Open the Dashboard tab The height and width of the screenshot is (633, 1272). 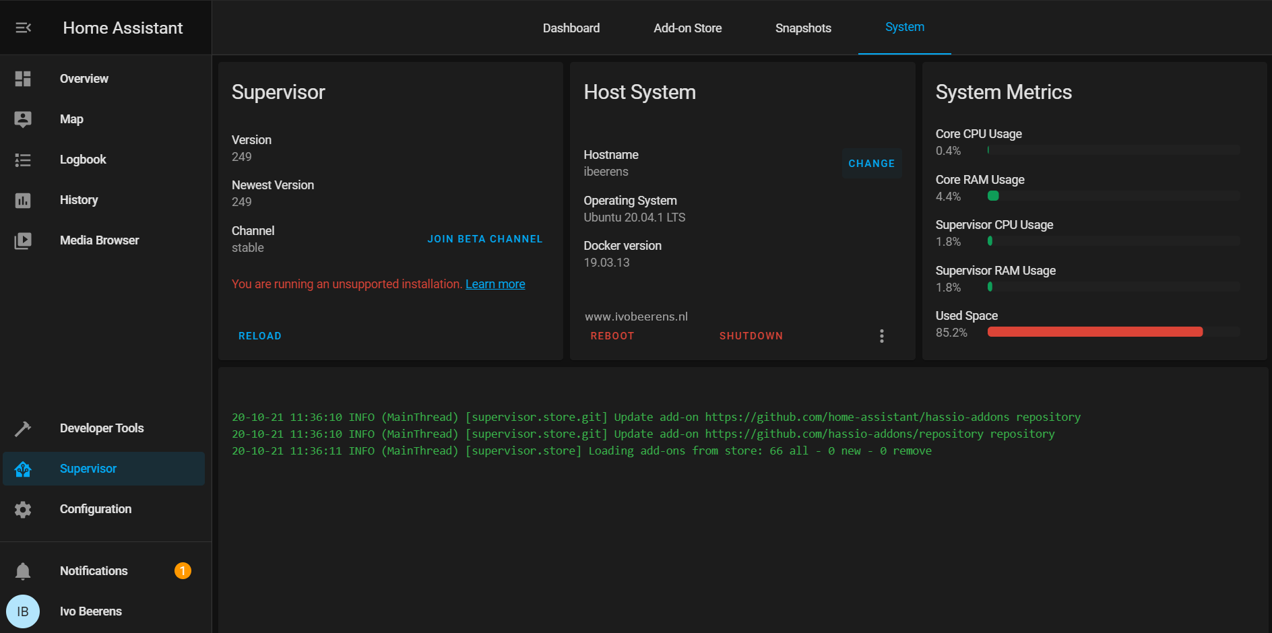[x=571, y=28]
